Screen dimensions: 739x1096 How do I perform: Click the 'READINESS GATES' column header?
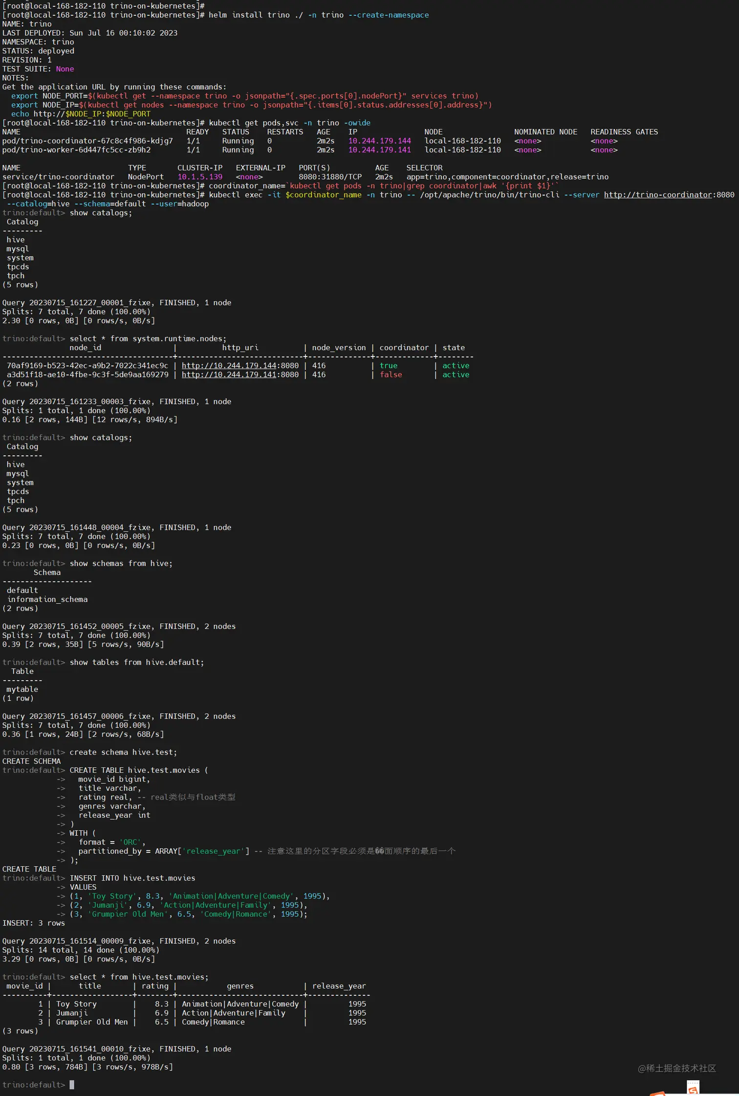point(624,132)
